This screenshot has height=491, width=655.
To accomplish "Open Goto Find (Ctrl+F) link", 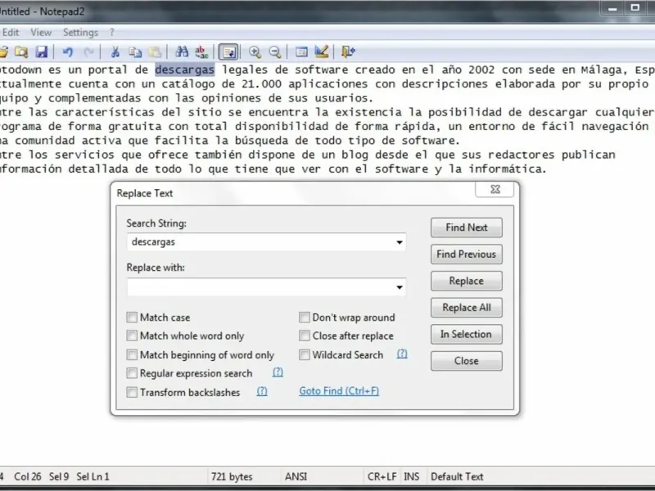I will point(339,391).
